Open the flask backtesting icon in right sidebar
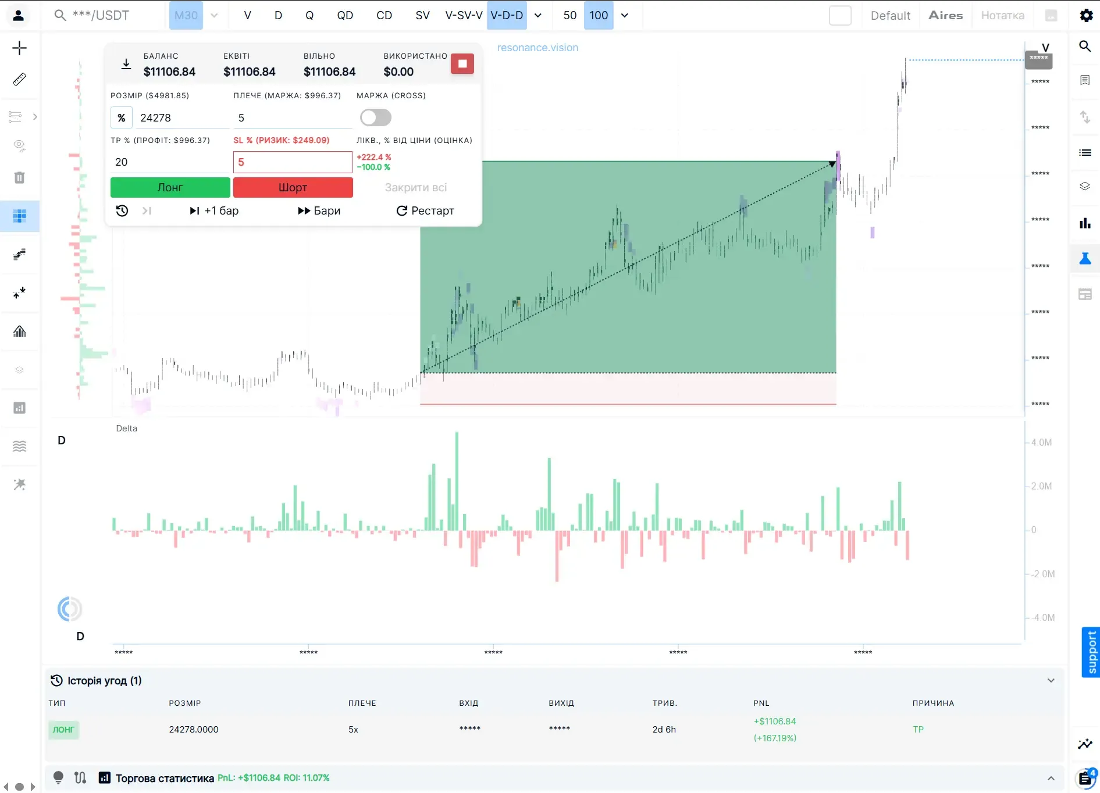Viewport: 1100px width, 793px height. coord(1085,258)
